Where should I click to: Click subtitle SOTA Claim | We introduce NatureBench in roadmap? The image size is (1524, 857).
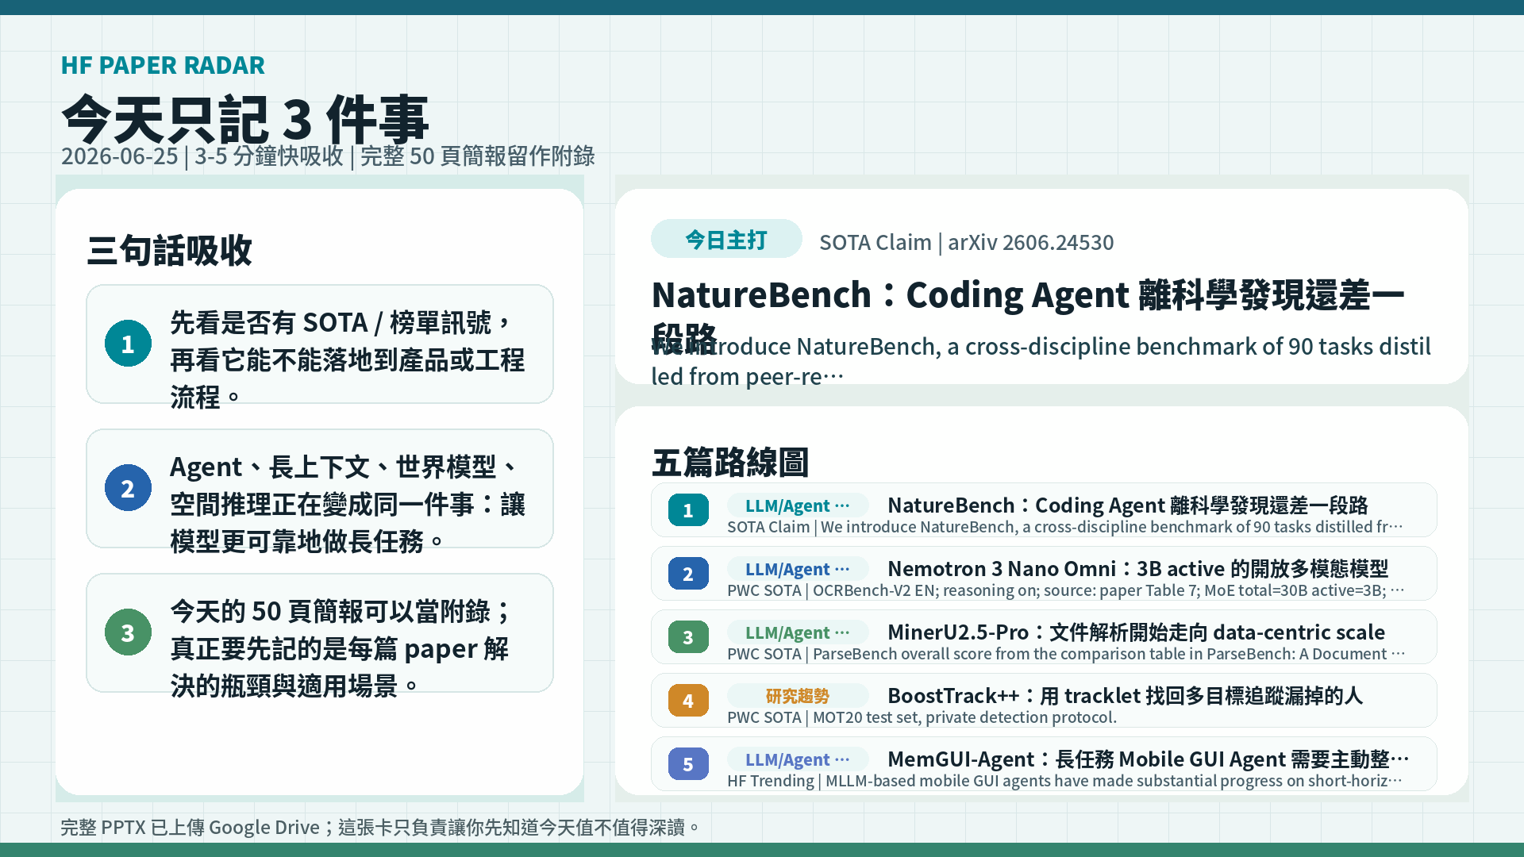[1065, 527]
